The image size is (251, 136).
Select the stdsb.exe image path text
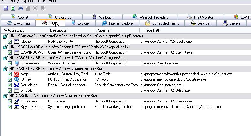[x=165, y=90]
